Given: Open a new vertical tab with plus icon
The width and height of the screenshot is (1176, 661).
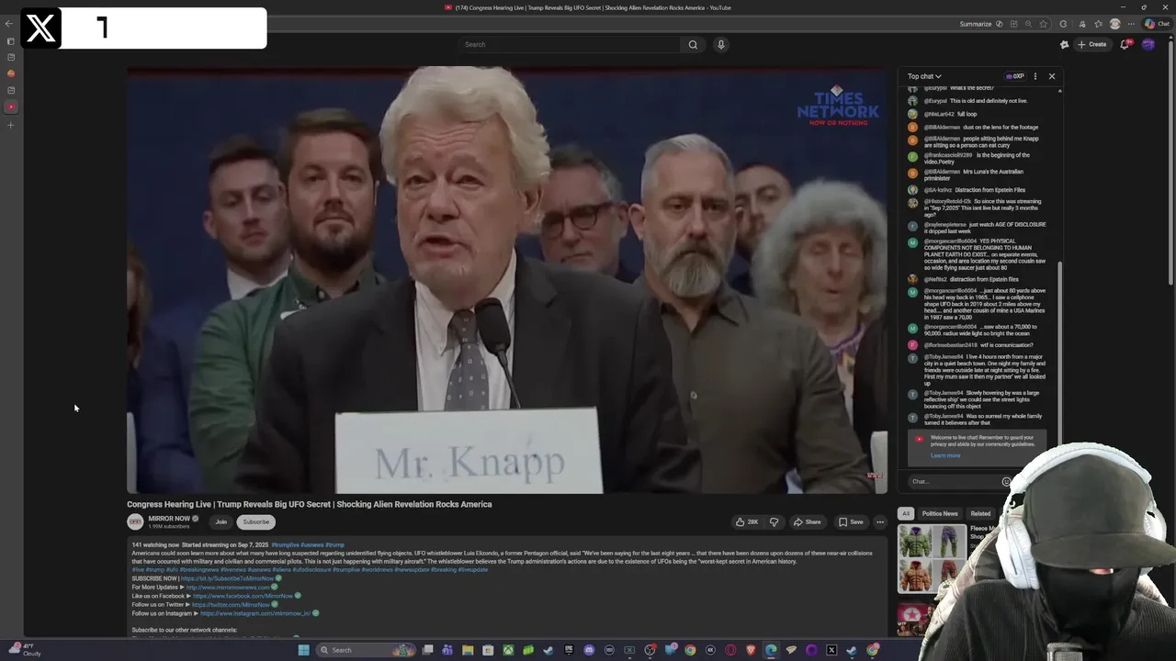Looking at the screenshot, I should pyautogui.click(x=11, y=125).
